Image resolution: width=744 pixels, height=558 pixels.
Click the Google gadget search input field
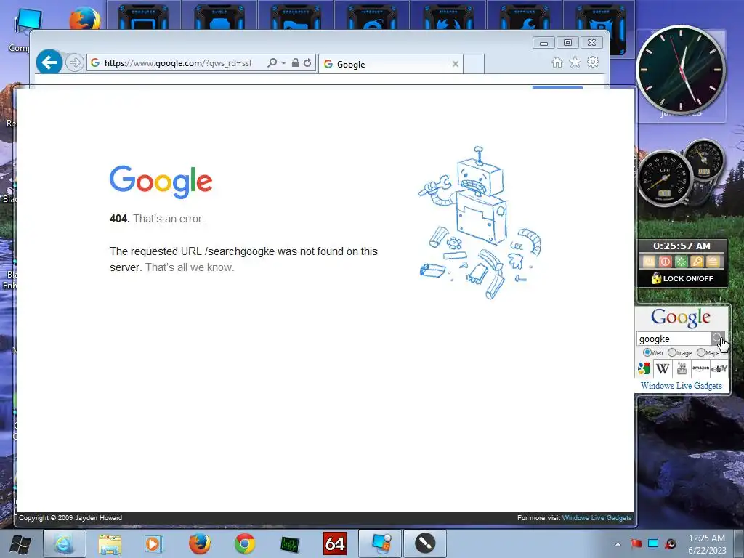tap(674, 339)
